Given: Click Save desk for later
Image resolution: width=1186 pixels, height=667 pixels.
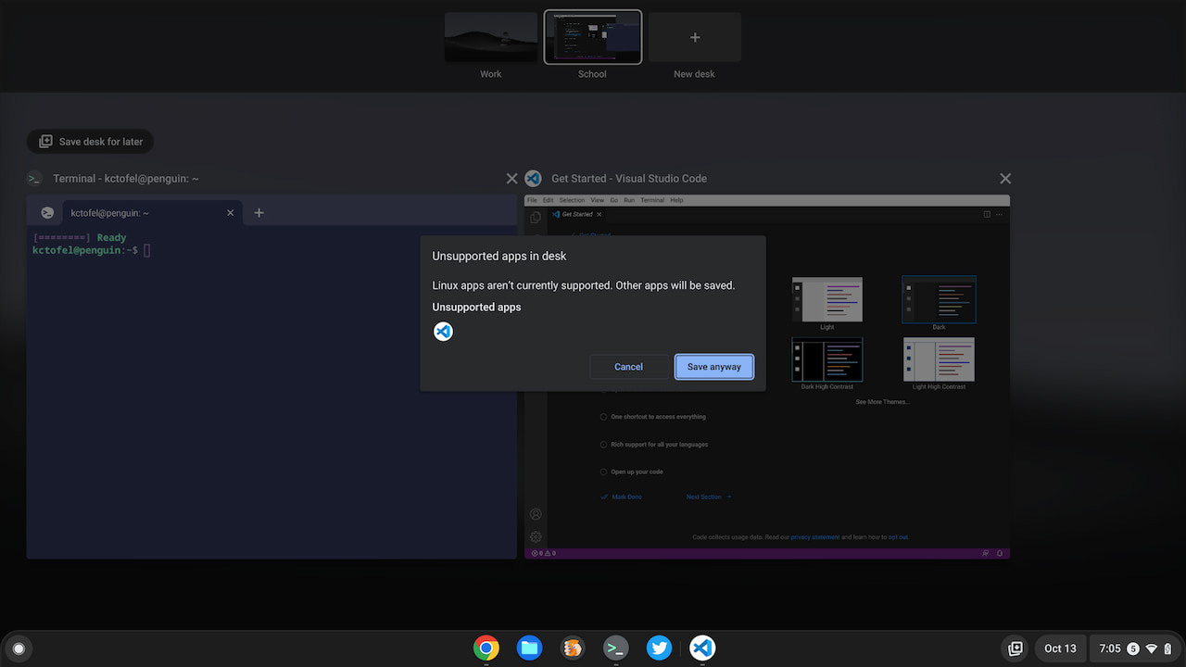Looking at the screenshot, I should click(x=91, y=142).
